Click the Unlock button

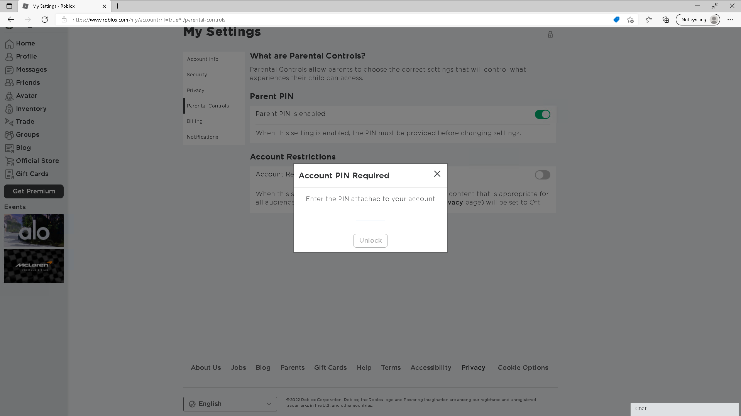(370, 241)
